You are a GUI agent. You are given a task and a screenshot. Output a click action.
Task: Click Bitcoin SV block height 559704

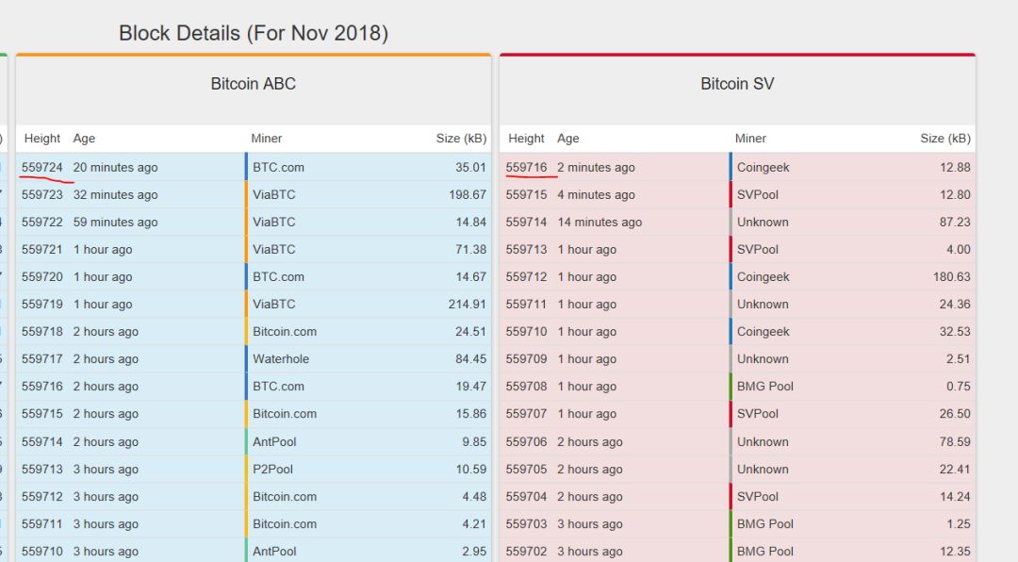(x=527, y=496)
